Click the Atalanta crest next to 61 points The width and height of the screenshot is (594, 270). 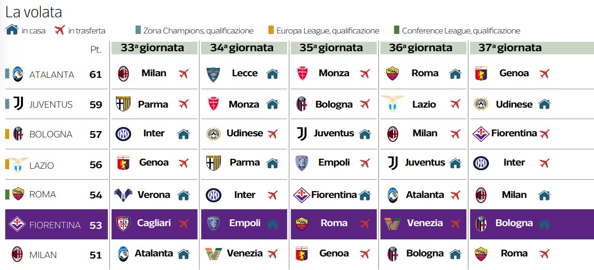(17, 74)
